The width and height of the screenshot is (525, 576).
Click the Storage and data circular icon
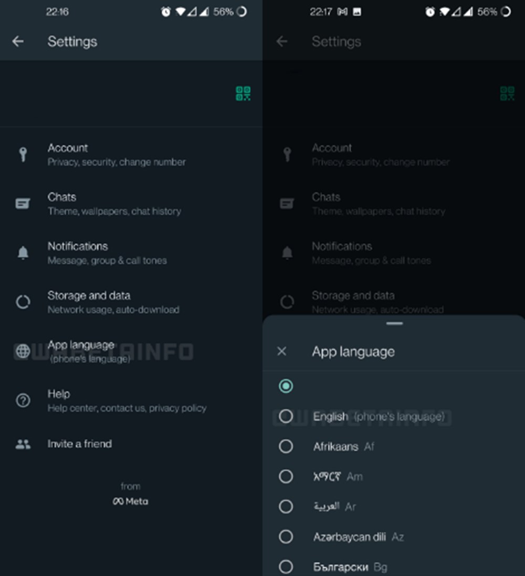(23, 302)
